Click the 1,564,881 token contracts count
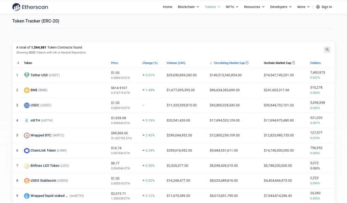The image size is (347, 203). tap(39, 47)
